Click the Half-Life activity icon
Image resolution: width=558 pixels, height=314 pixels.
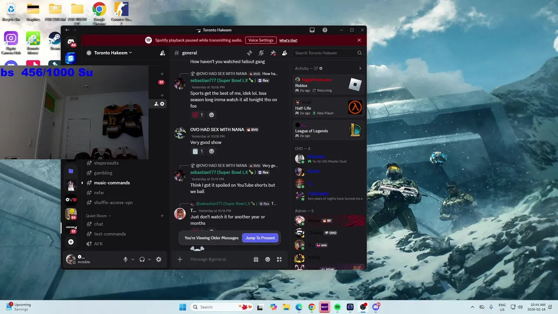pos(355,107)
